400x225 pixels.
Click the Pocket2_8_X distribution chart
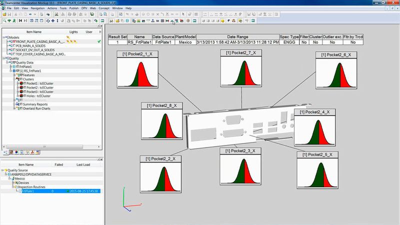[x=162, y=121]
